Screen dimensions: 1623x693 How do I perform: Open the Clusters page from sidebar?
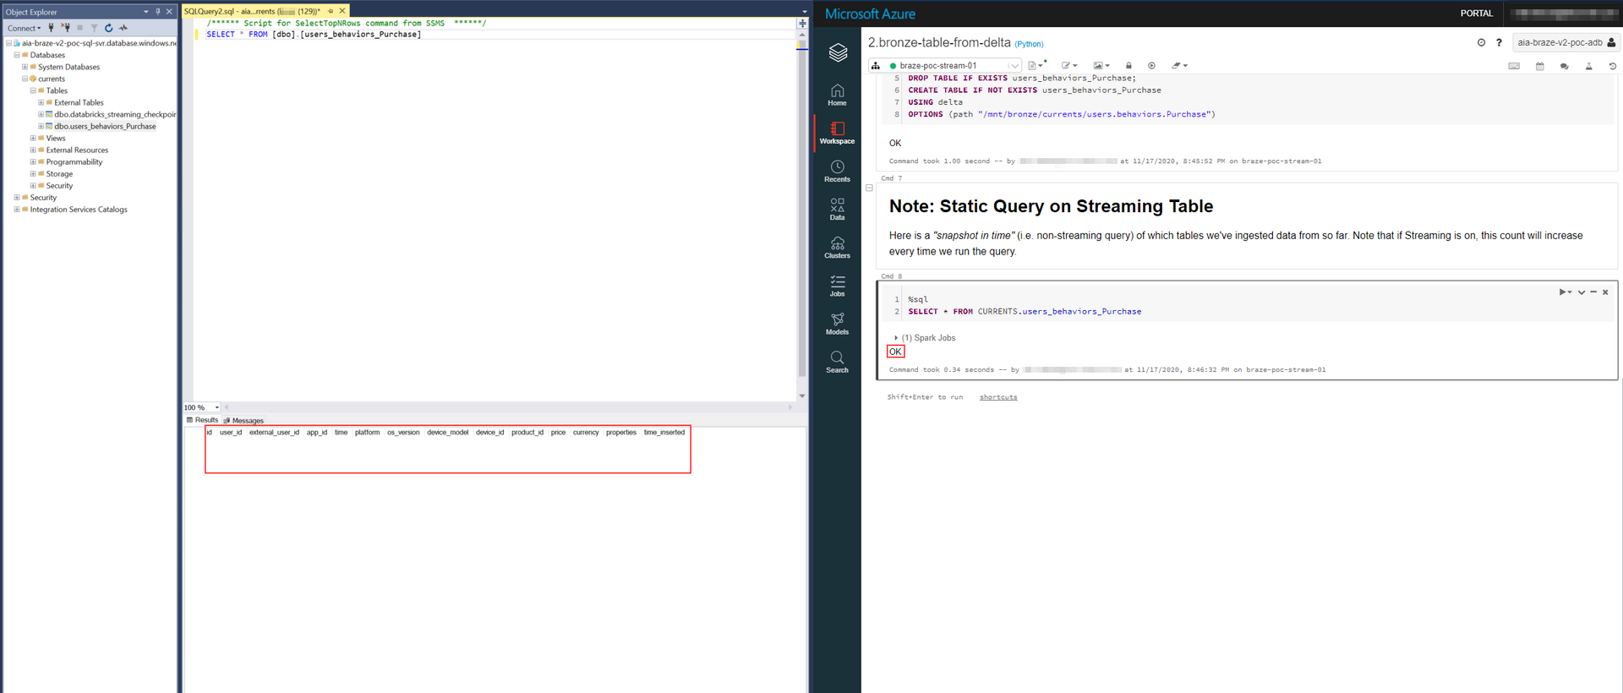837,247
